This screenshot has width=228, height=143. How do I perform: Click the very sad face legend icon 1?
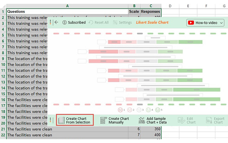tap(120, 110)
